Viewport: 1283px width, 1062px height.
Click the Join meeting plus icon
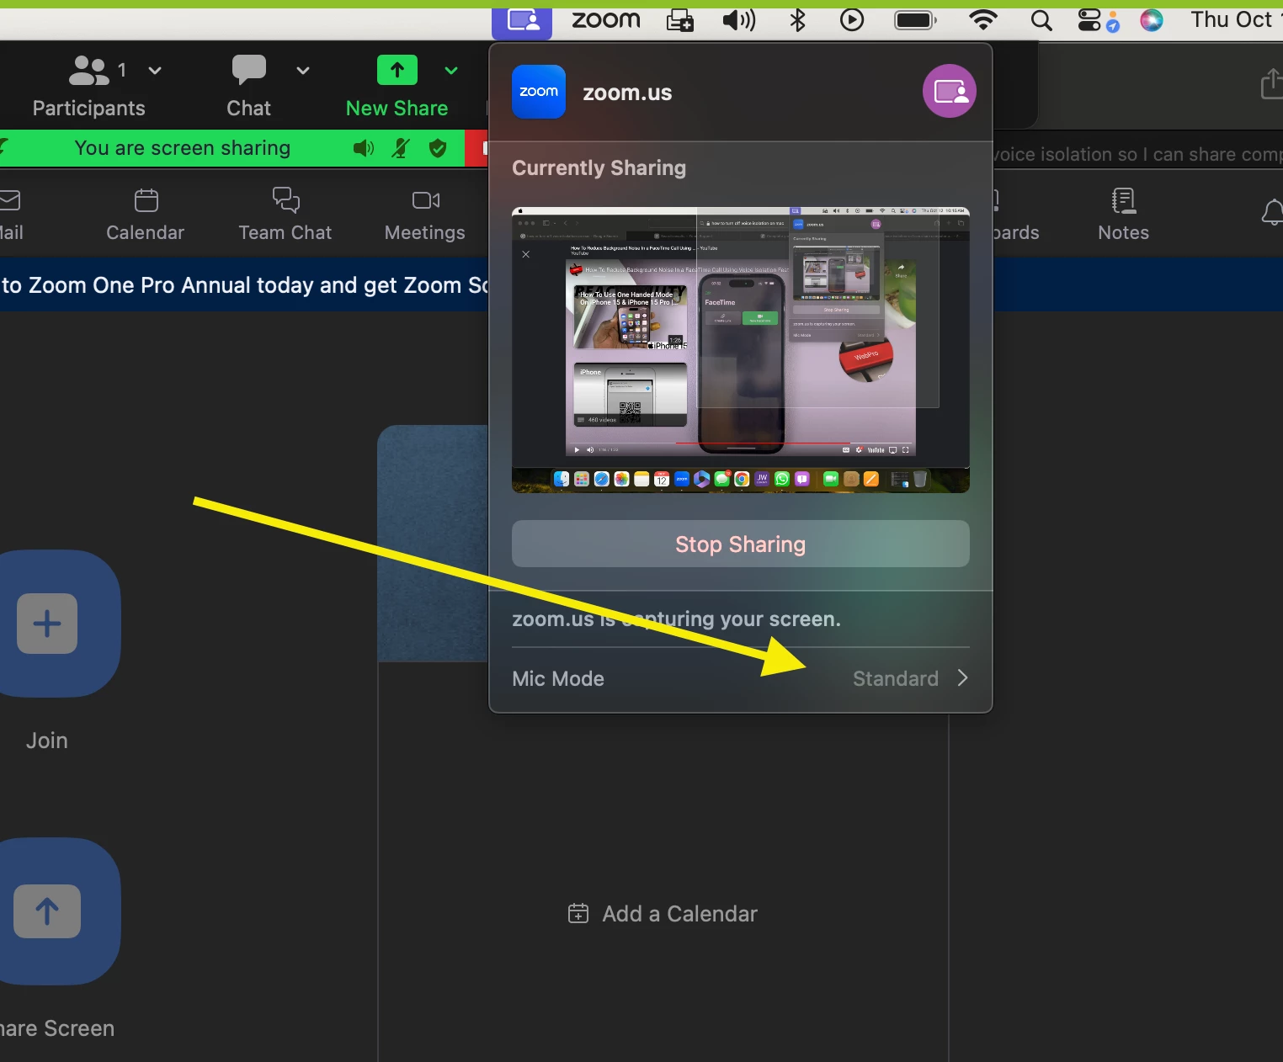coord(47,624)
